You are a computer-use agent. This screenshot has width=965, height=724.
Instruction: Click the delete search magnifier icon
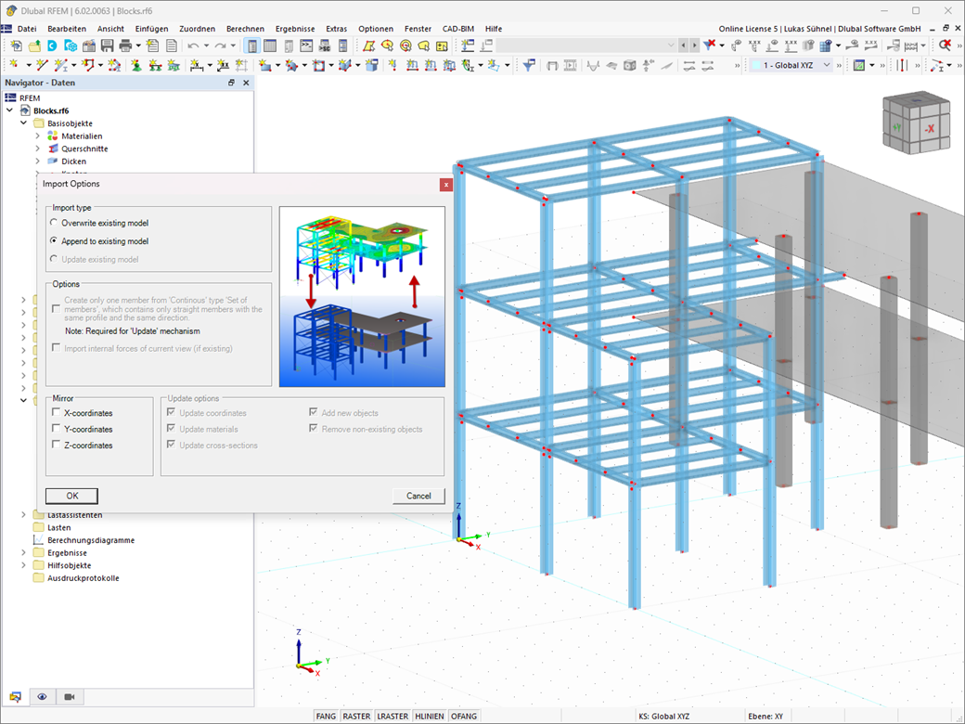945,45
